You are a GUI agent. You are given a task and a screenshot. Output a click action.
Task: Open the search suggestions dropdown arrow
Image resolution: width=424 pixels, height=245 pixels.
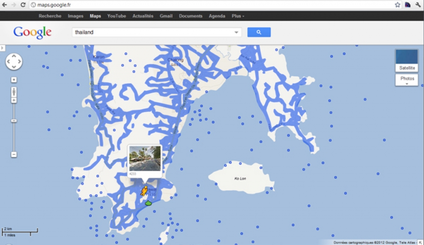coord(236,32)
